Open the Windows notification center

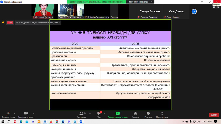[x=216, y=121]
